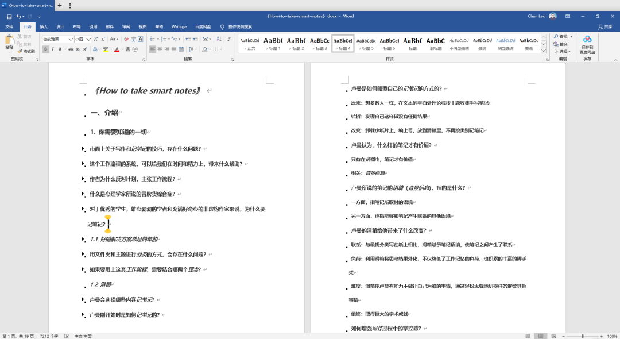Insert an enclosed character (circled 字)

click(x=135, y=49)
